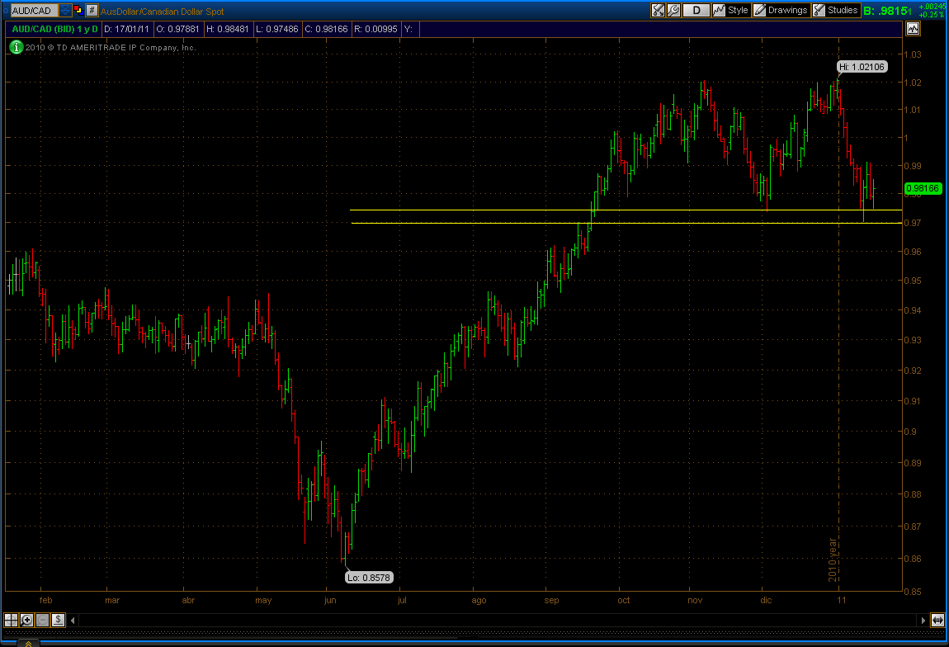The image size is (949, 647).
Task: Click the icon right of the scrollbar
Action: (937, 620)
